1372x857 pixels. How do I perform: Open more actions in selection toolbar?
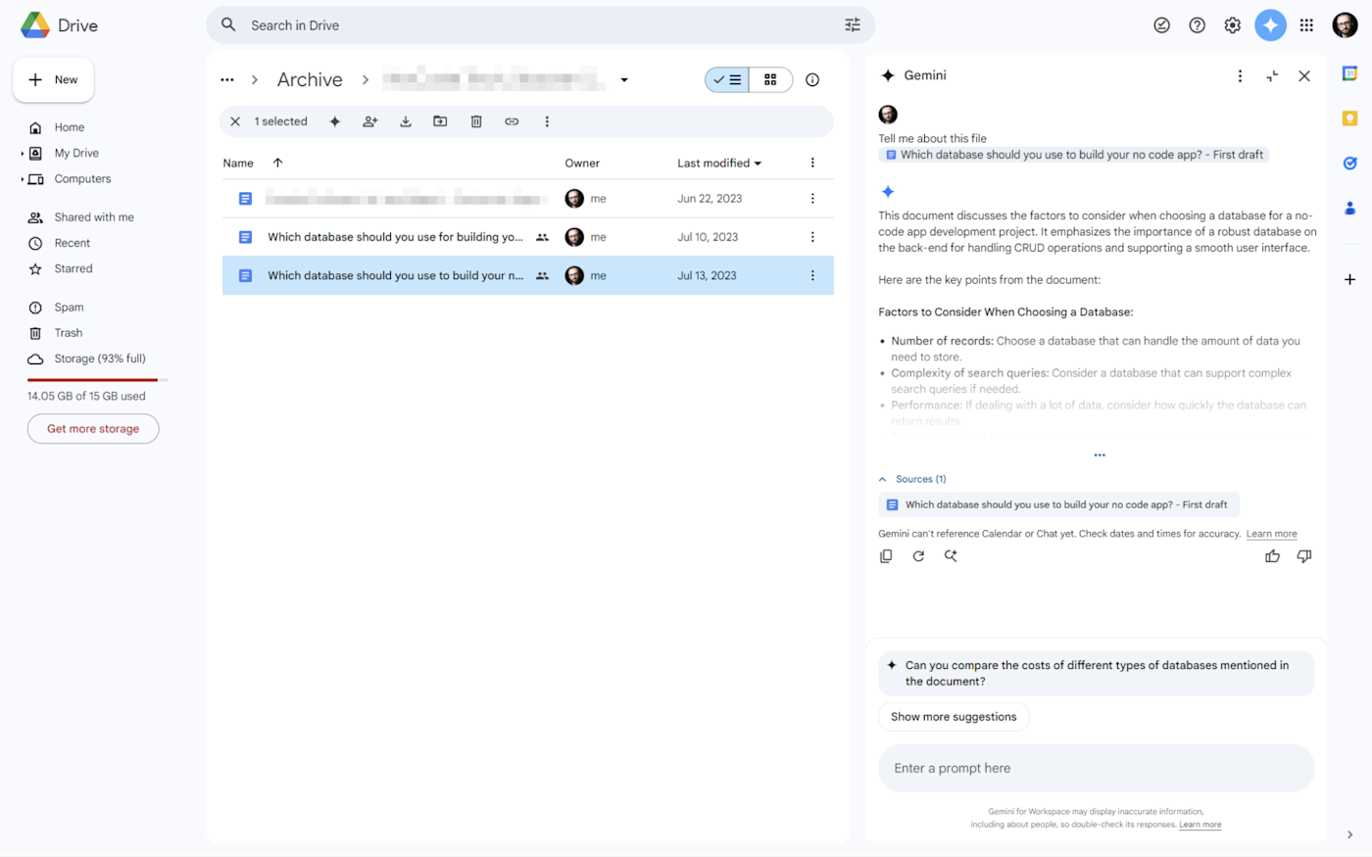coord(547,121)
